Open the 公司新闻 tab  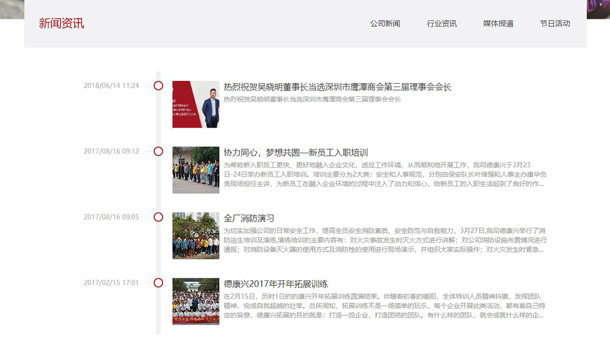point(385,23)
